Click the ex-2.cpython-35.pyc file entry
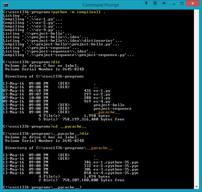202x192 pixels. [x=116, y=166]
